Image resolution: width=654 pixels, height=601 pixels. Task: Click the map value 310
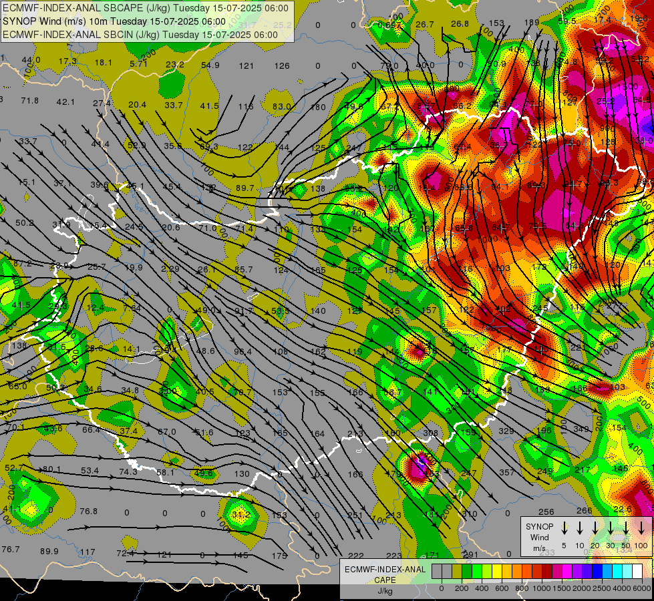click(470, 514)
